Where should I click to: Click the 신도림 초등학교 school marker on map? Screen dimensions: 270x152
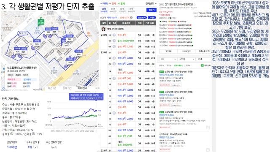37,28
